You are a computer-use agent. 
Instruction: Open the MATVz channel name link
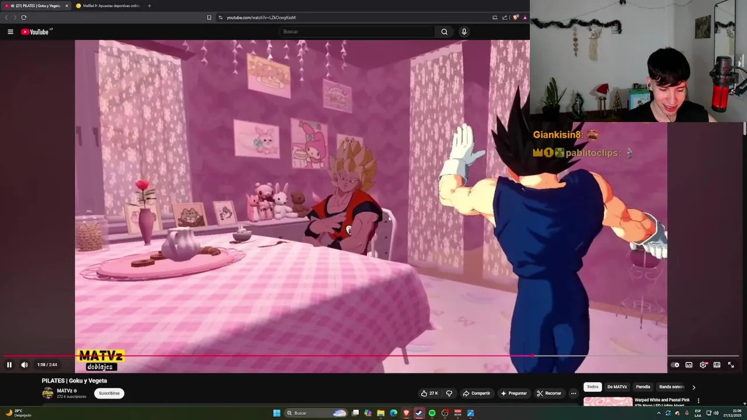coord(65,390)
